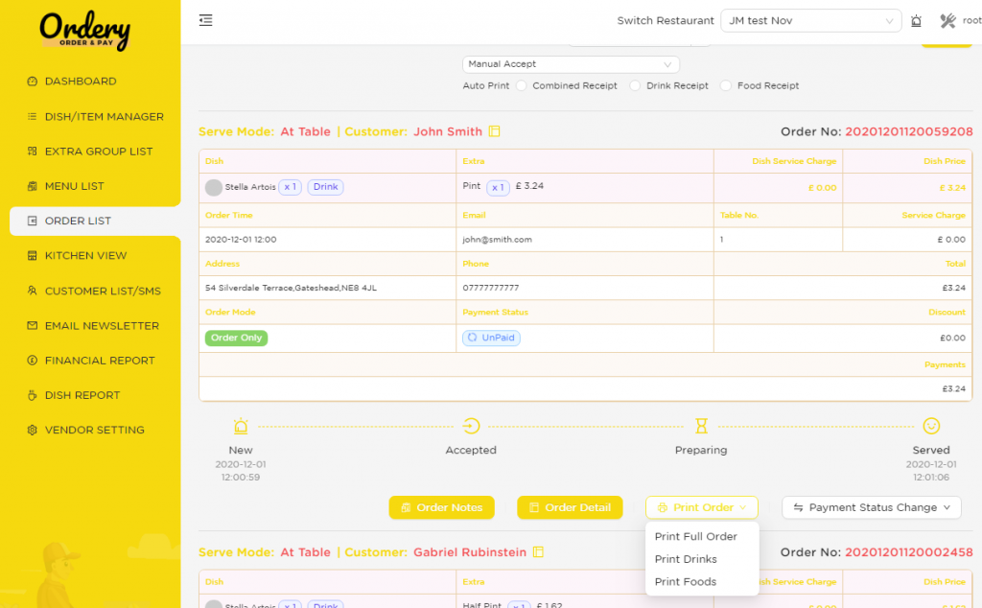Click the order time 2020-12-01 12:00
The width and height of the screenshot is (982, 608).
241,239
